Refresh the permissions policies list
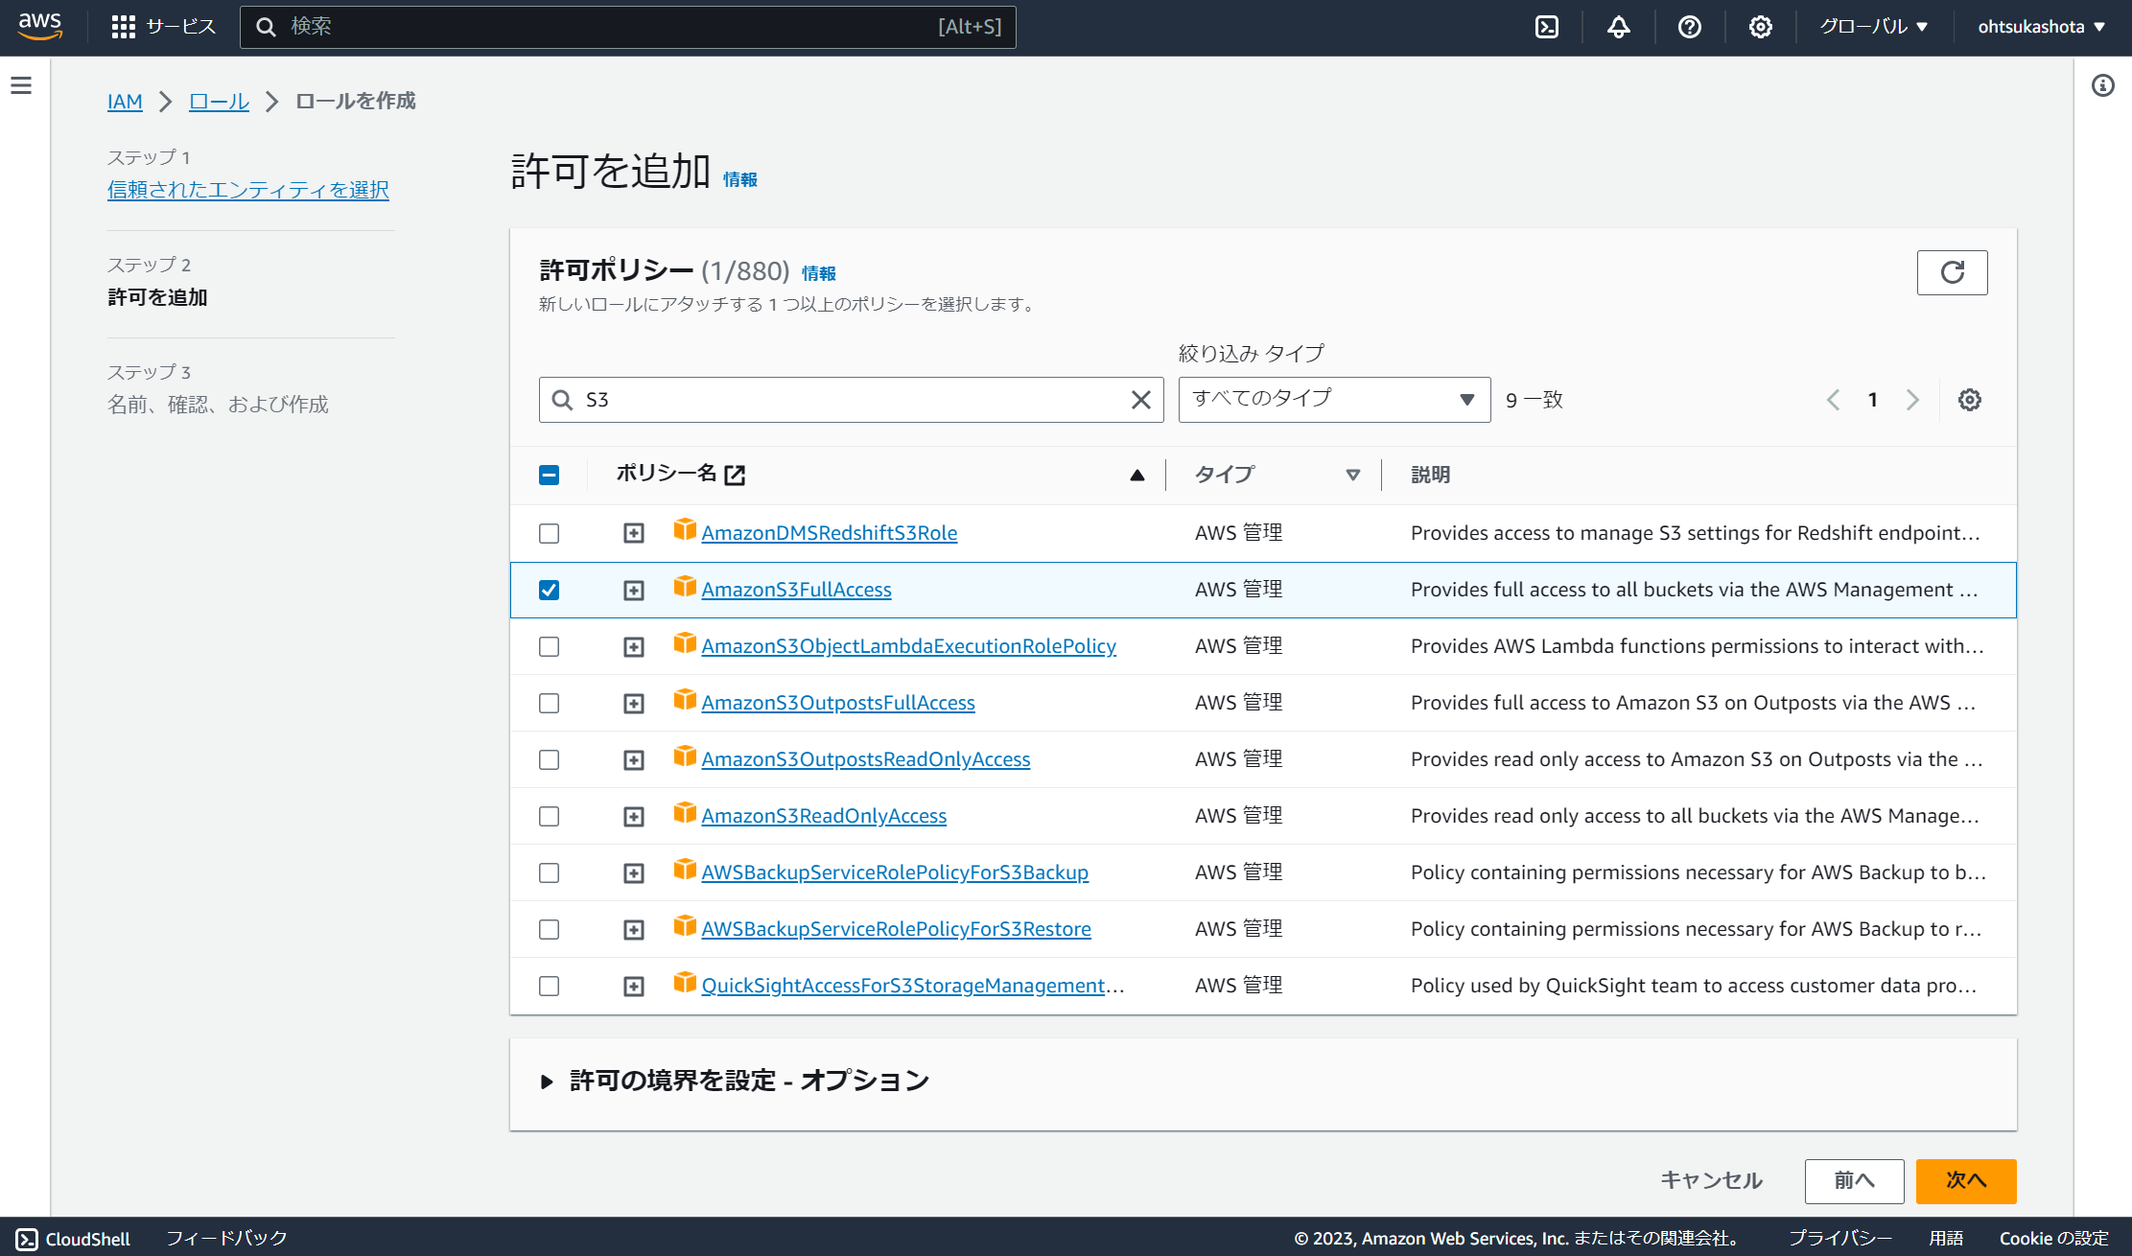This screenshot has height=1256, width=2132. click(1952, 272)
